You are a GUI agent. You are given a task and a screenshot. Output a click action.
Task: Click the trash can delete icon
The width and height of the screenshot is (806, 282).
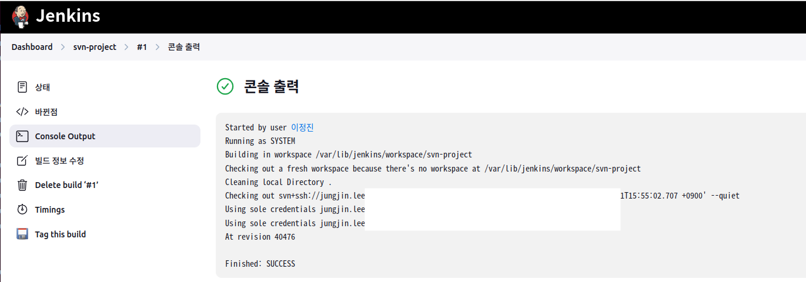(22, 185)
